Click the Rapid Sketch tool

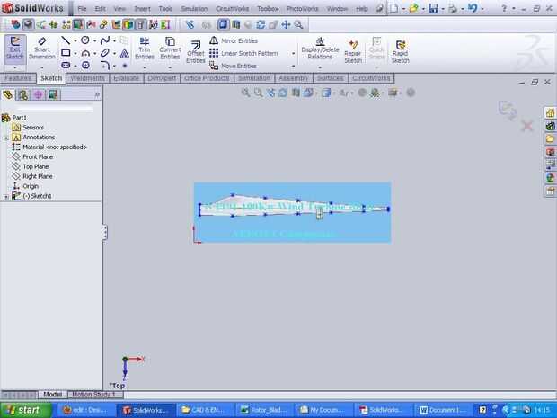pos(401,52)
